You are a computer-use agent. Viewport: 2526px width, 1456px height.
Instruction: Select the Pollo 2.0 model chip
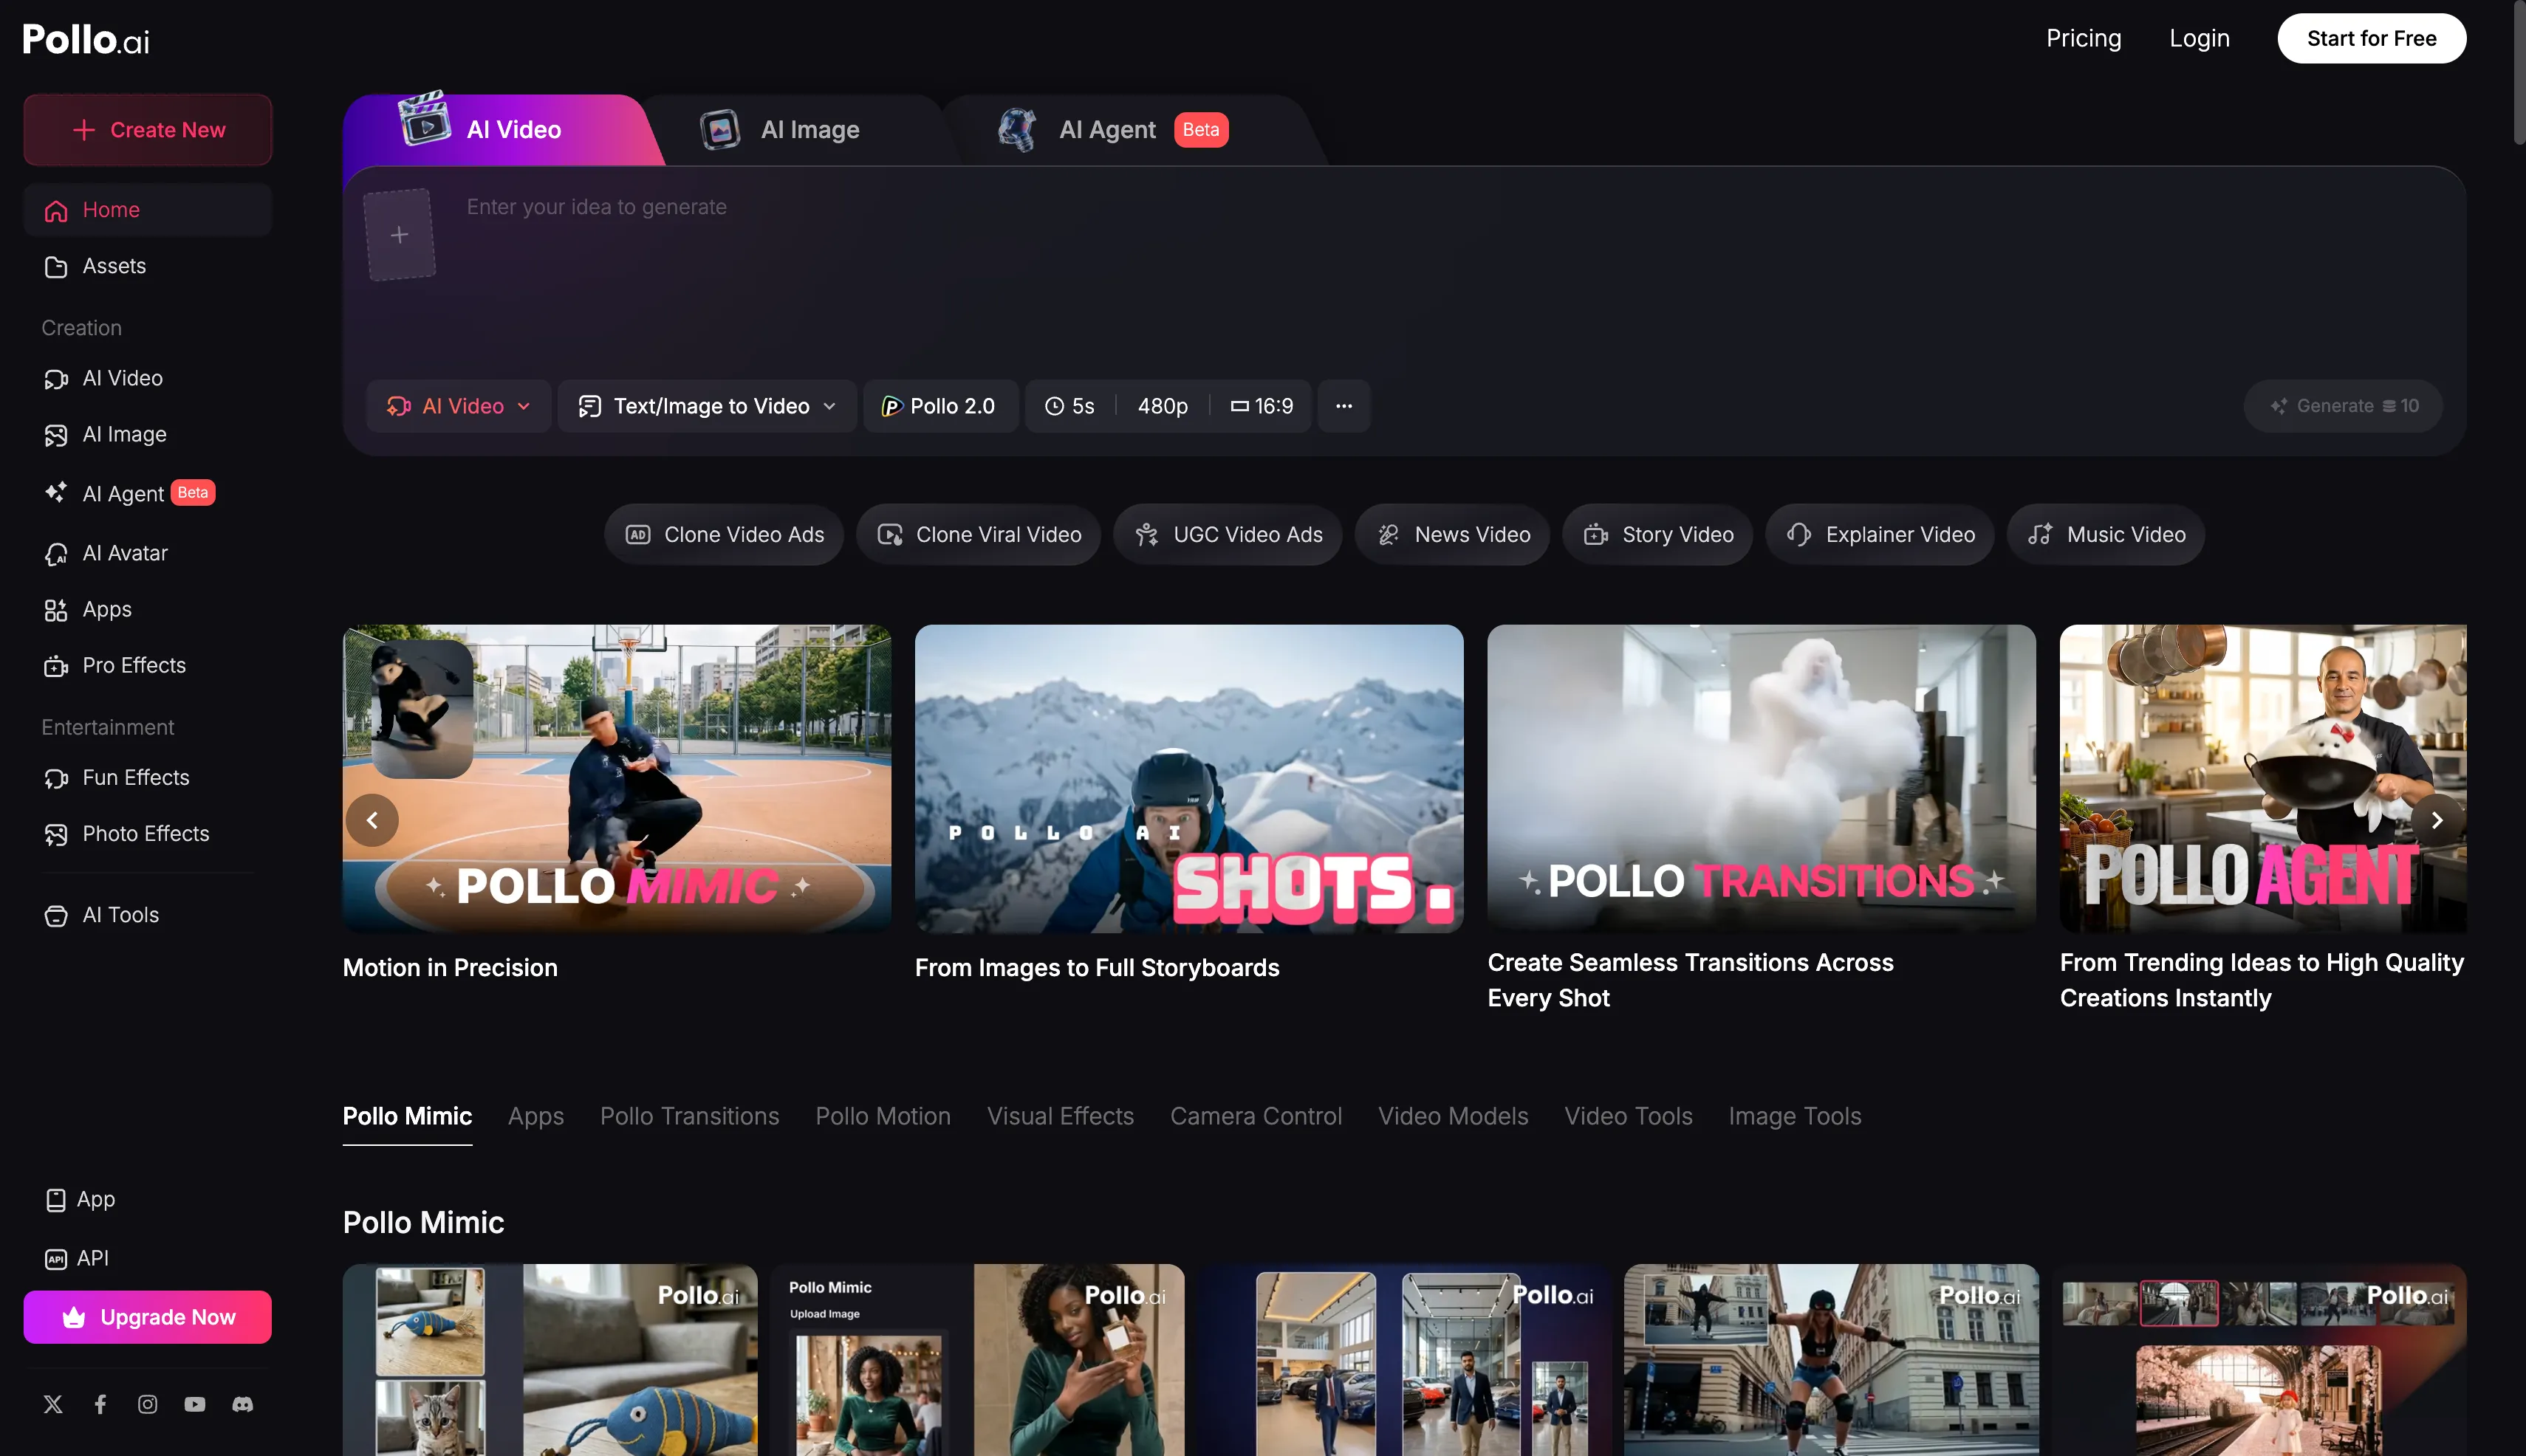[939, 406]
